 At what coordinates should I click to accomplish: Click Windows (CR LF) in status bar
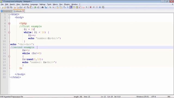pyautogui.click(x=142, y=97)
